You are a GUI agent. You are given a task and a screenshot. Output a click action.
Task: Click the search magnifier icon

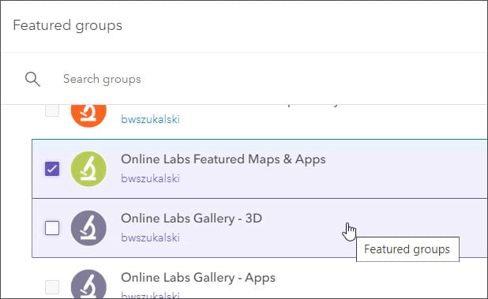(x=32, y=79)
